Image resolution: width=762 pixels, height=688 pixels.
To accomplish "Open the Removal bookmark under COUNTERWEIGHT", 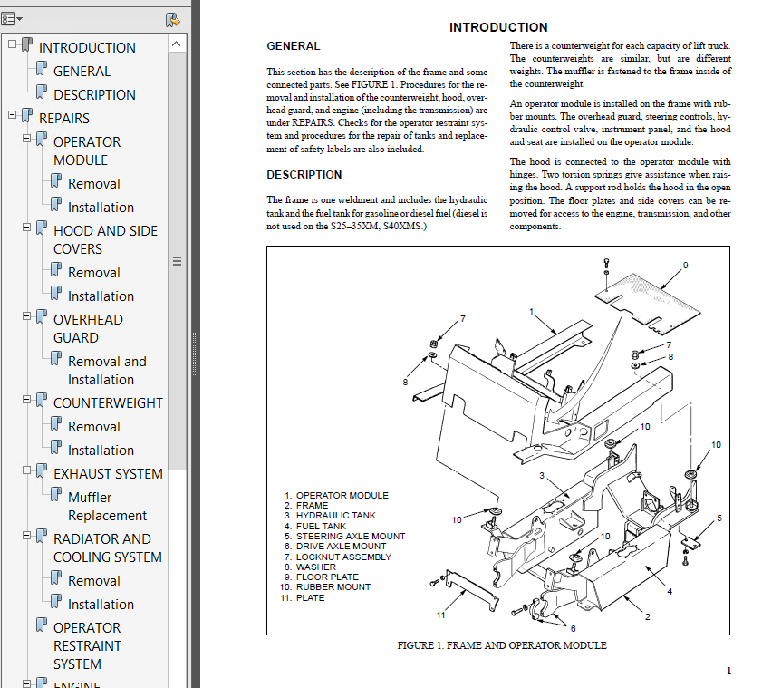I will (94, 427).
